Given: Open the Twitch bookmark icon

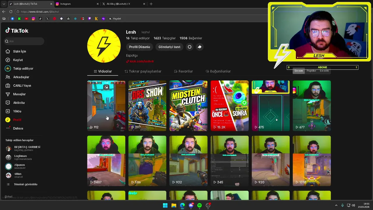Looking at the screenshot, I should point(89,19).
